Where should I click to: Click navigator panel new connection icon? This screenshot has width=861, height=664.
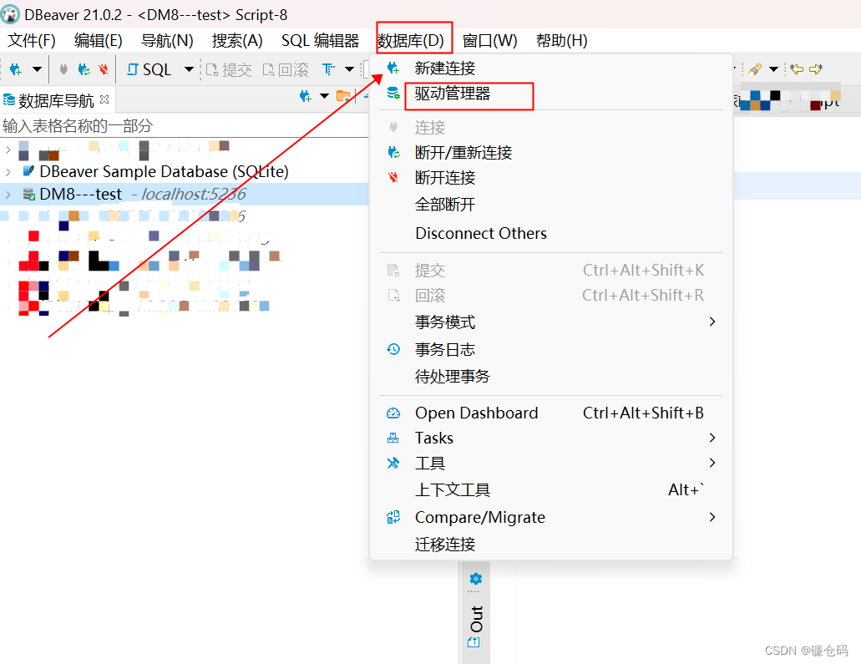(x=306, y=97)
